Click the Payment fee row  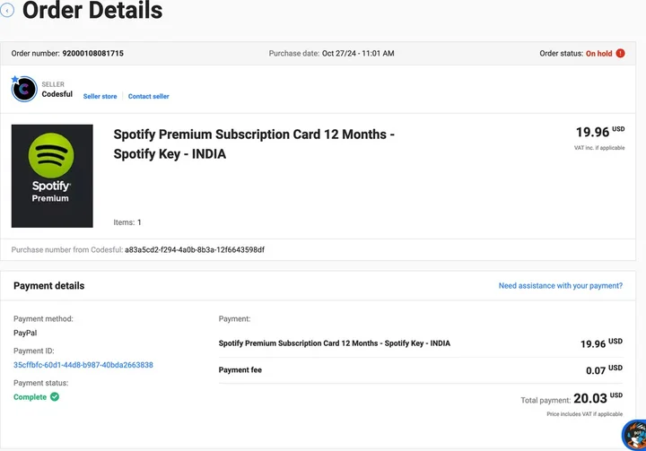click(240, 369)
